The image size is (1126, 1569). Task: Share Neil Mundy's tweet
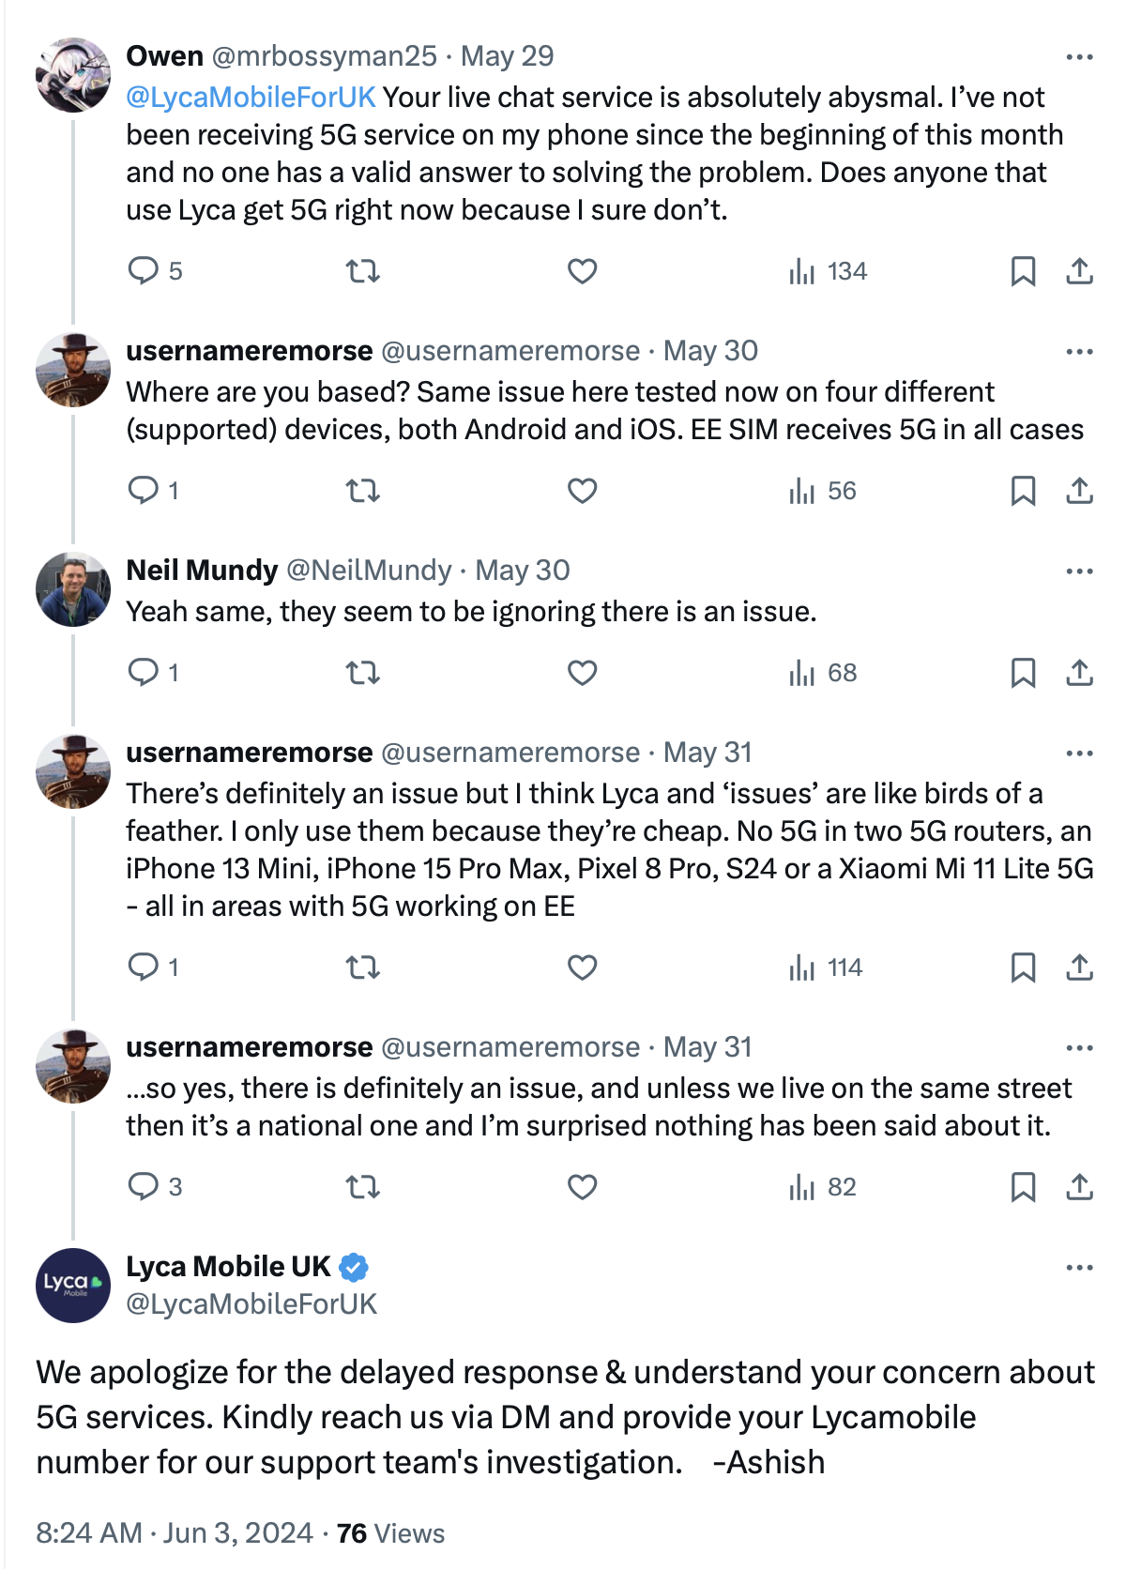(1080, 673)
